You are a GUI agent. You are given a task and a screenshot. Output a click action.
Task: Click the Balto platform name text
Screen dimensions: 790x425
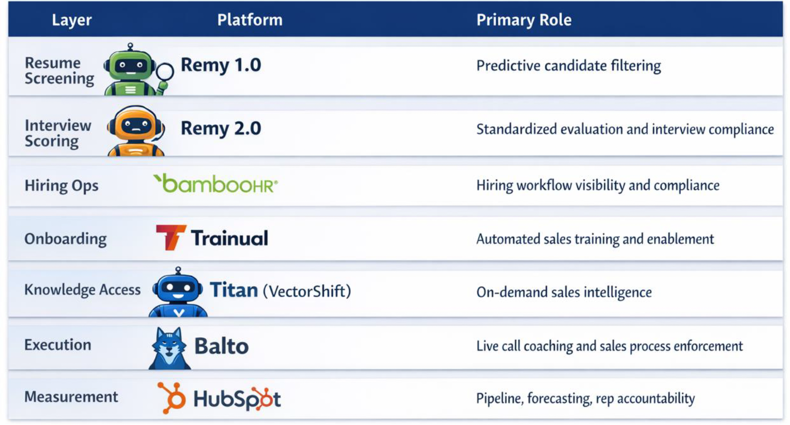click(221, 346)
